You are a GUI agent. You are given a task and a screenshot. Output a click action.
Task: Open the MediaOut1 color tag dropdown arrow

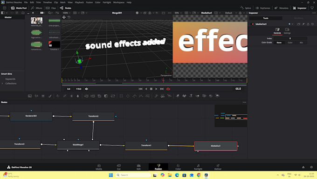click(x=292, y=24)
